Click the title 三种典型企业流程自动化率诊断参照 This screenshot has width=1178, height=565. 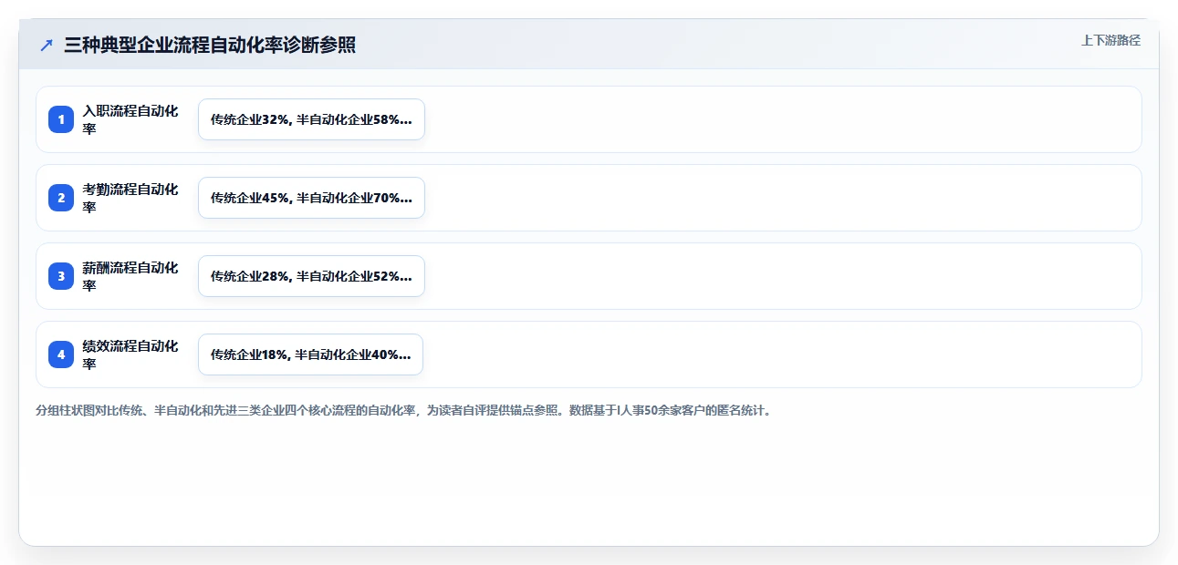[x=210, y=45]
